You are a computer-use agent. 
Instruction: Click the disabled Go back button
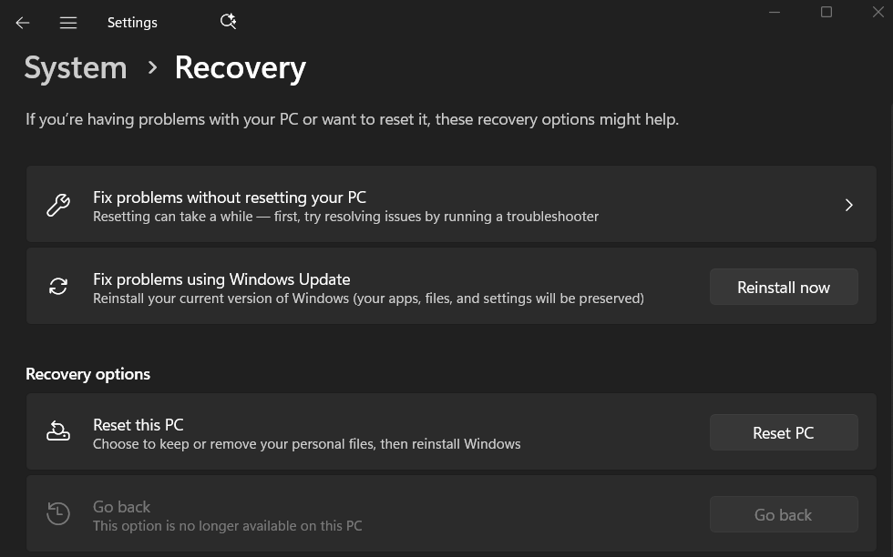point(784,514)
